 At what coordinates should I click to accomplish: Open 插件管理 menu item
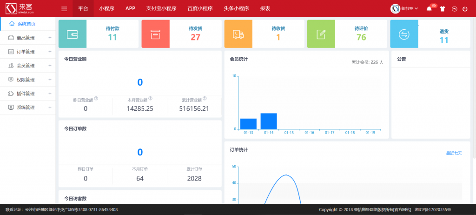[28, 94]
